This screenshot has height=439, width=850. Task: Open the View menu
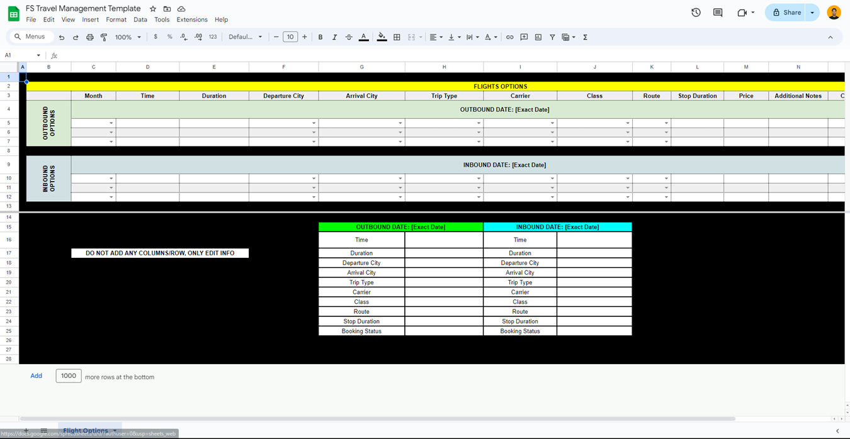[x=68, y=19]
